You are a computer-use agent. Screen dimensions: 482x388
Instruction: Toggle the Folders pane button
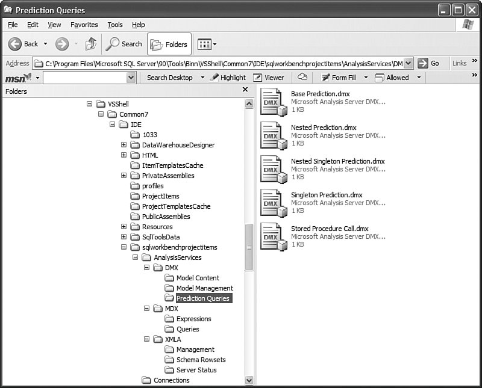tap(169, 44)
